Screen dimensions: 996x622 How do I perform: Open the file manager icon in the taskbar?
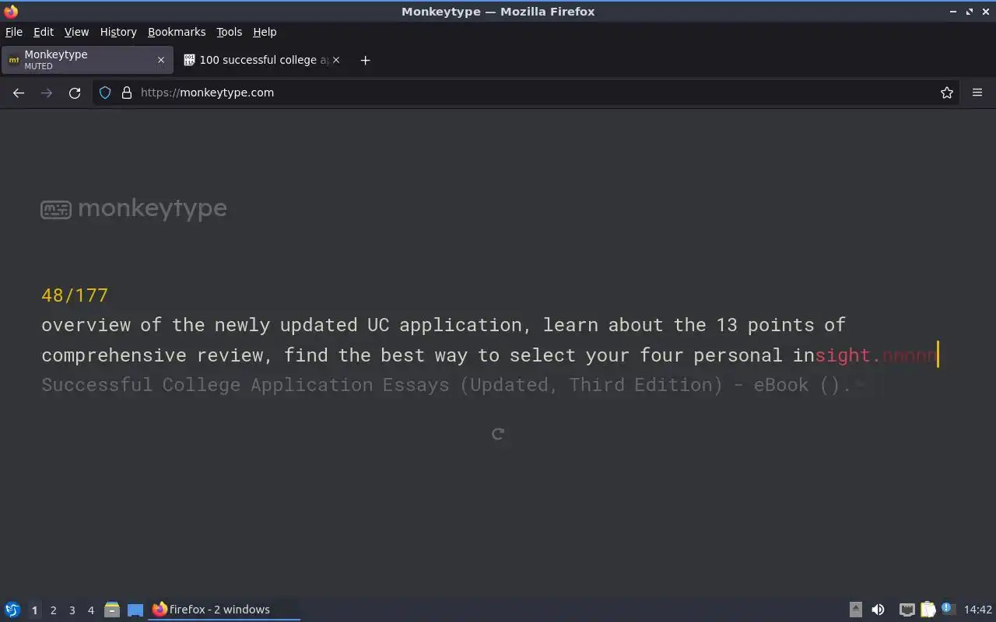click(x=112, y=610)
